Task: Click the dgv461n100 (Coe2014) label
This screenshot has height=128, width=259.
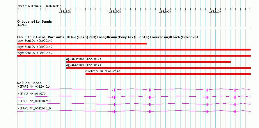Action: (x=35, y=47)
